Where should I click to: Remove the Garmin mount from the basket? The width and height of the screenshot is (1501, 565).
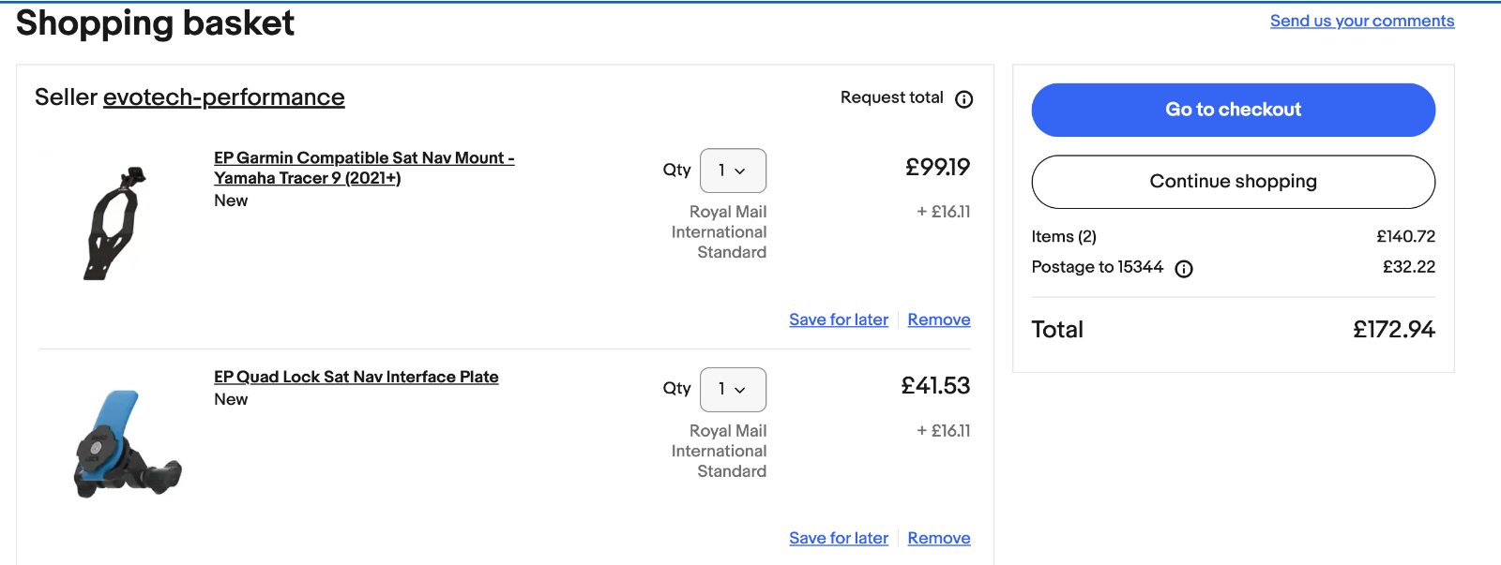[x=939, y=320]
